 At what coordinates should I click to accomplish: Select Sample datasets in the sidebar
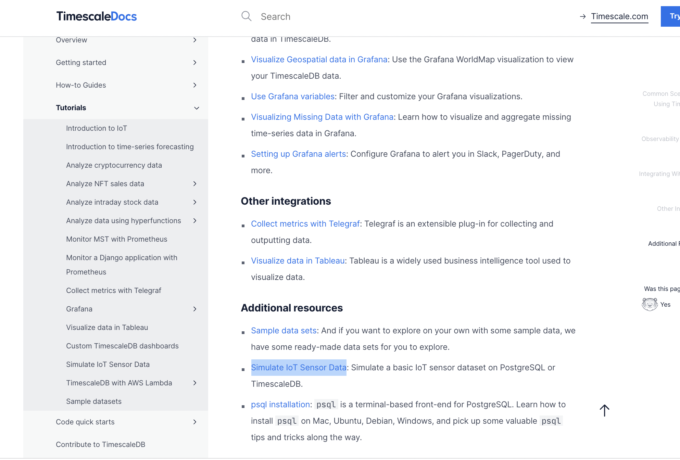(x=94, y=401)
